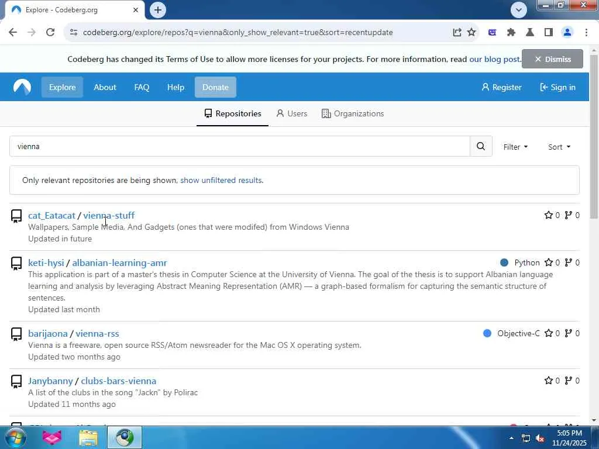The width and height of the screenshot is (599, 449).
Task: Open the Janybanny user link
Action: [50, 381]
